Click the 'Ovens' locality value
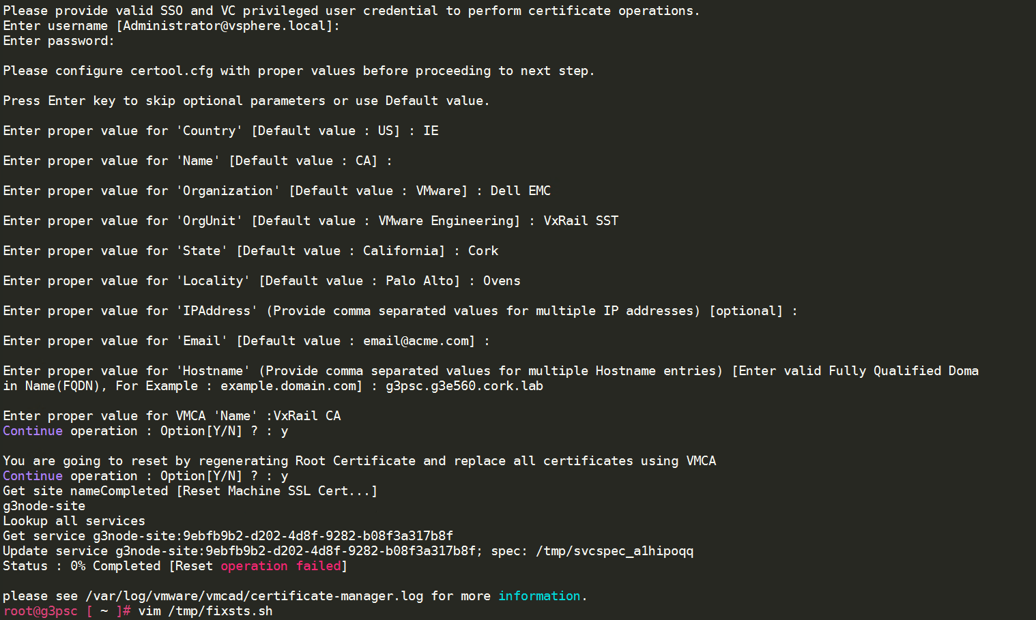The width and height of the screenshot is (1036, 620). (x=502, y=281)
